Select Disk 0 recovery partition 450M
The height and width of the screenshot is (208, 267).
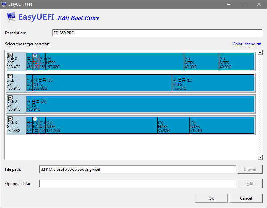[x=29, y=61]
